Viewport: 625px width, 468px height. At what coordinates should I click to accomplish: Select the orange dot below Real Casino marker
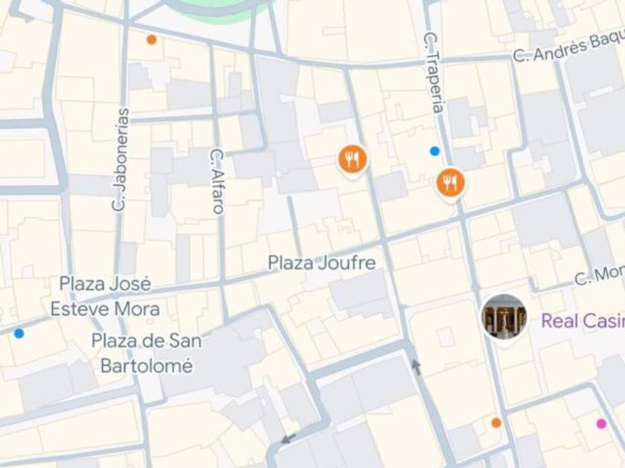point(496,423)
